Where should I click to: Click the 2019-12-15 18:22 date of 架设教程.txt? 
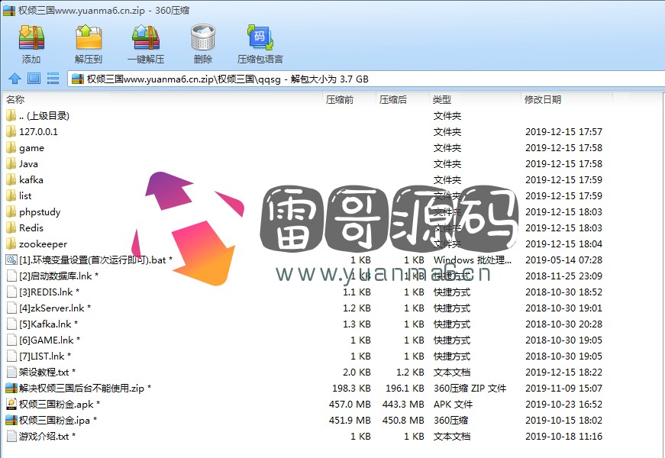pos(563,373)
